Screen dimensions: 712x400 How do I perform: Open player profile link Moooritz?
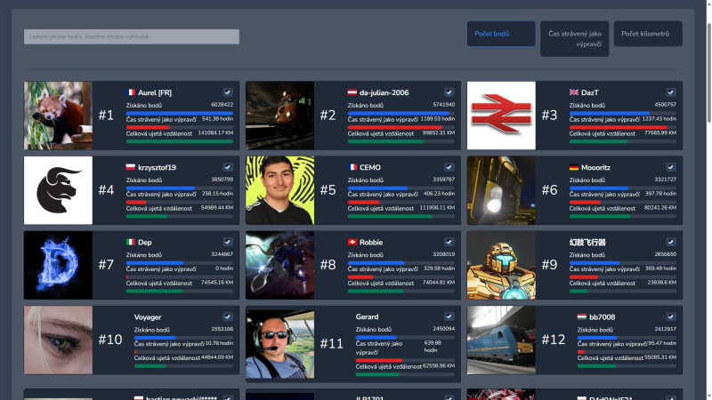(595, 167)
